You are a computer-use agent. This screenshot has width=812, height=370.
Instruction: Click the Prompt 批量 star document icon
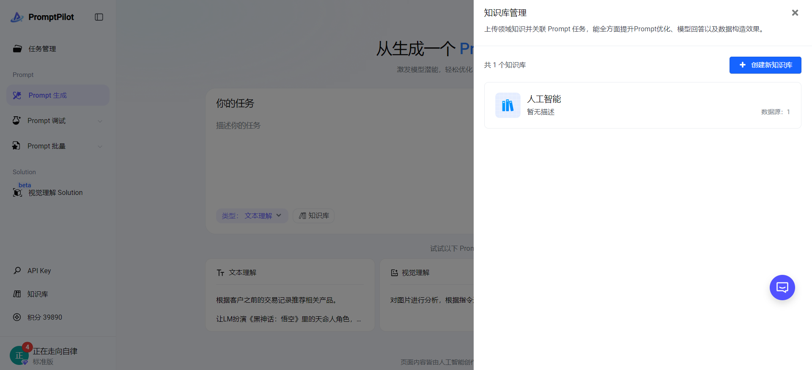coord(16,146)
